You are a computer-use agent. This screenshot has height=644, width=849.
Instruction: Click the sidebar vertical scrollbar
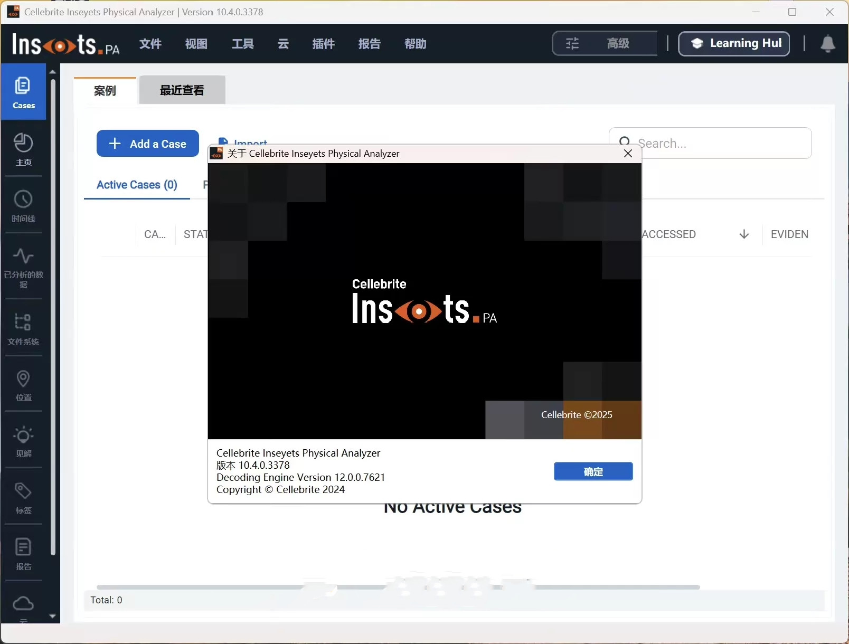click(53, 317)
